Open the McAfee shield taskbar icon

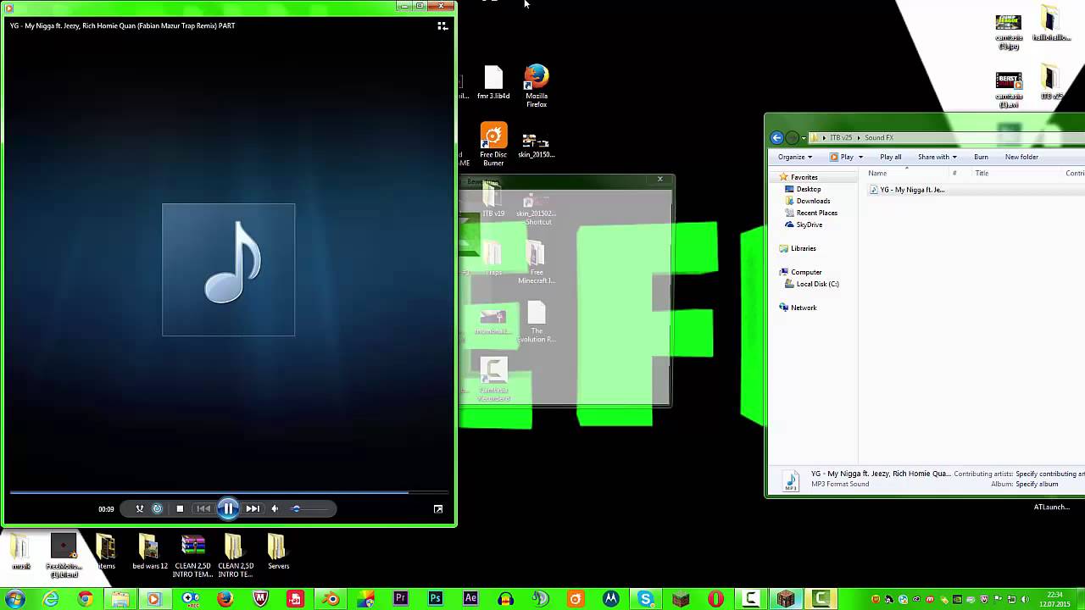260,599
